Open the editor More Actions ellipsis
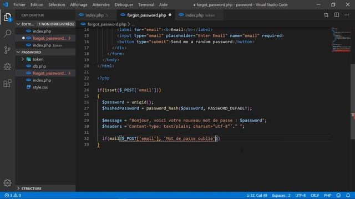 point(347,15)
